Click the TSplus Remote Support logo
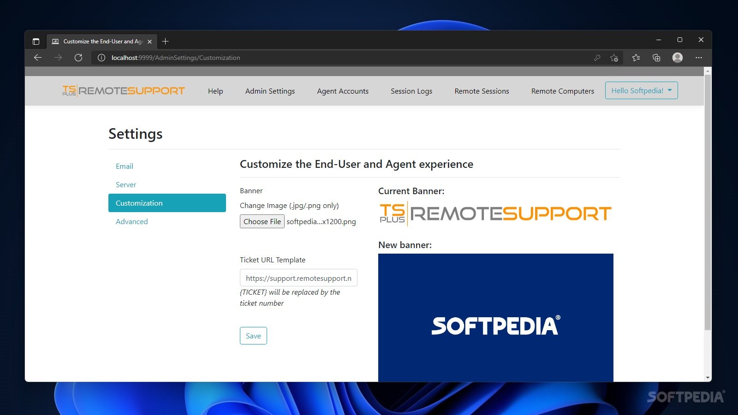Screen dimensions: 738x415 [124, 91]
